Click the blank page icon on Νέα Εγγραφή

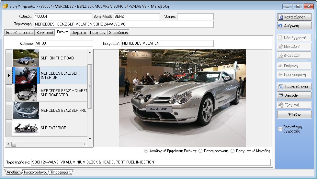point(280,38)
